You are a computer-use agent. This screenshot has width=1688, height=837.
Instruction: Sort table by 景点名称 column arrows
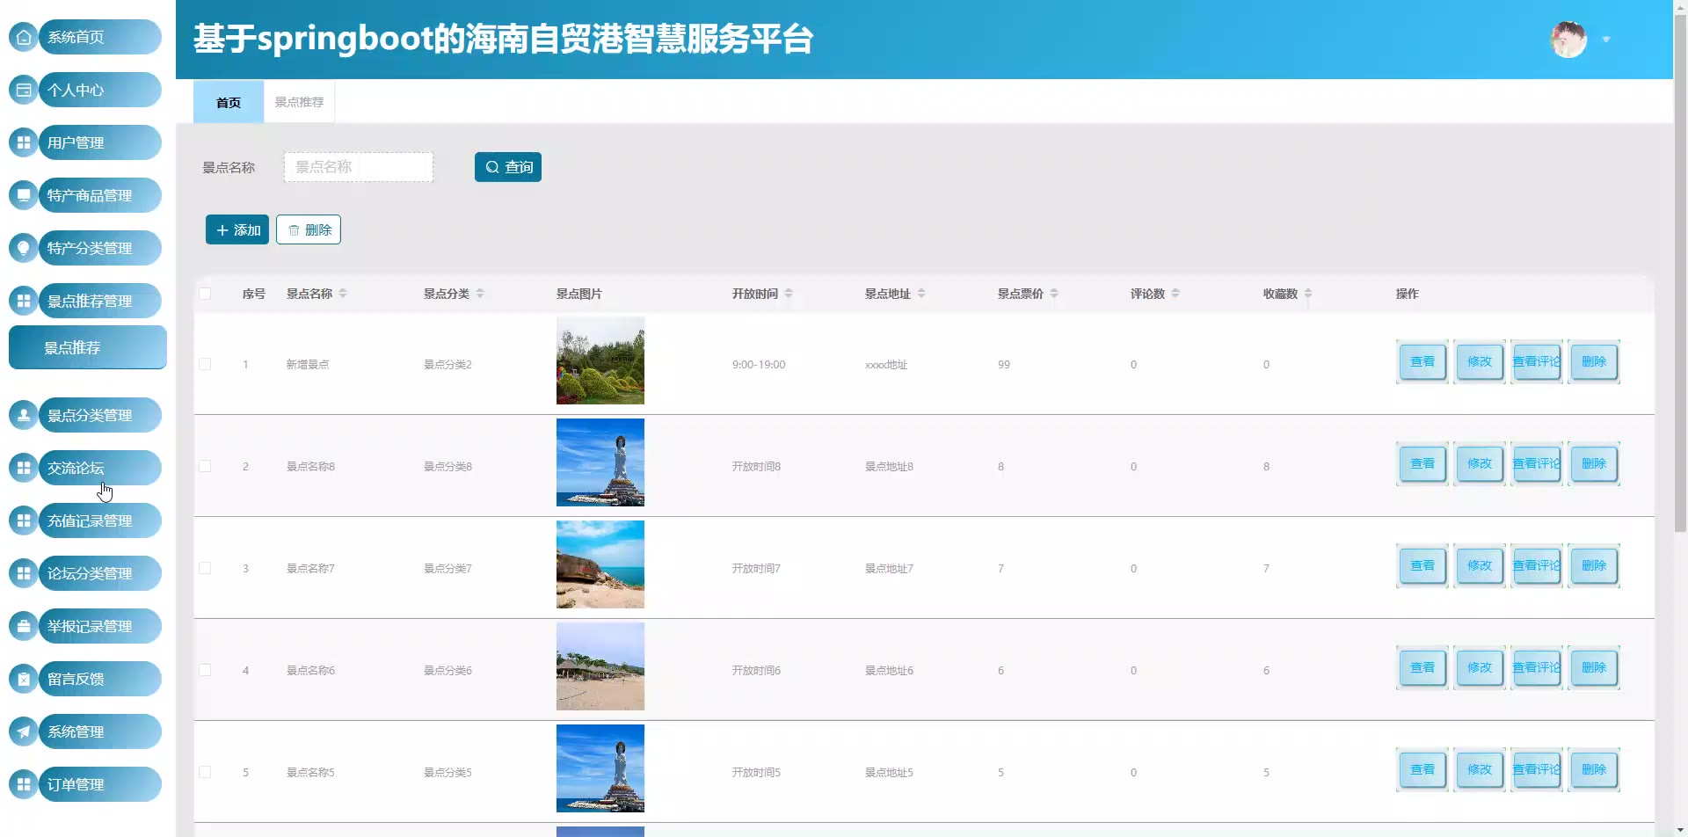[x=343, y=294]
